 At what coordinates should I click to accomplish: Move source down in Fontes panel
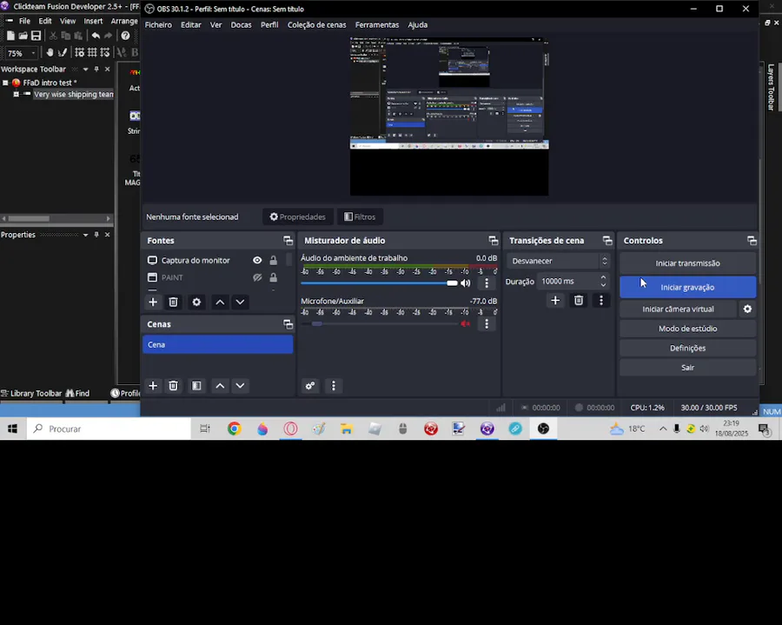(x=240, y=302)
